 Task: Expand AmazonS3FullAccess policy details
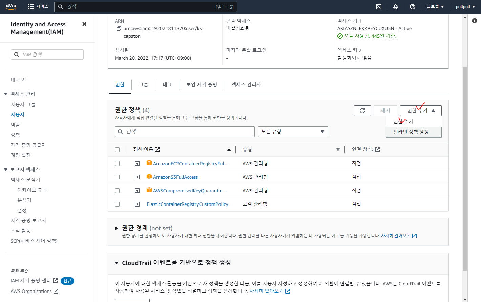tap(137, 177)
